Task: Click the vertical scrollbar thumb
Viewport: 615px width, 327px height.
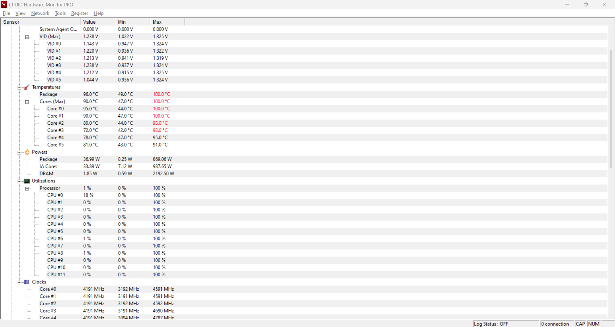Action: pos(611,109)
